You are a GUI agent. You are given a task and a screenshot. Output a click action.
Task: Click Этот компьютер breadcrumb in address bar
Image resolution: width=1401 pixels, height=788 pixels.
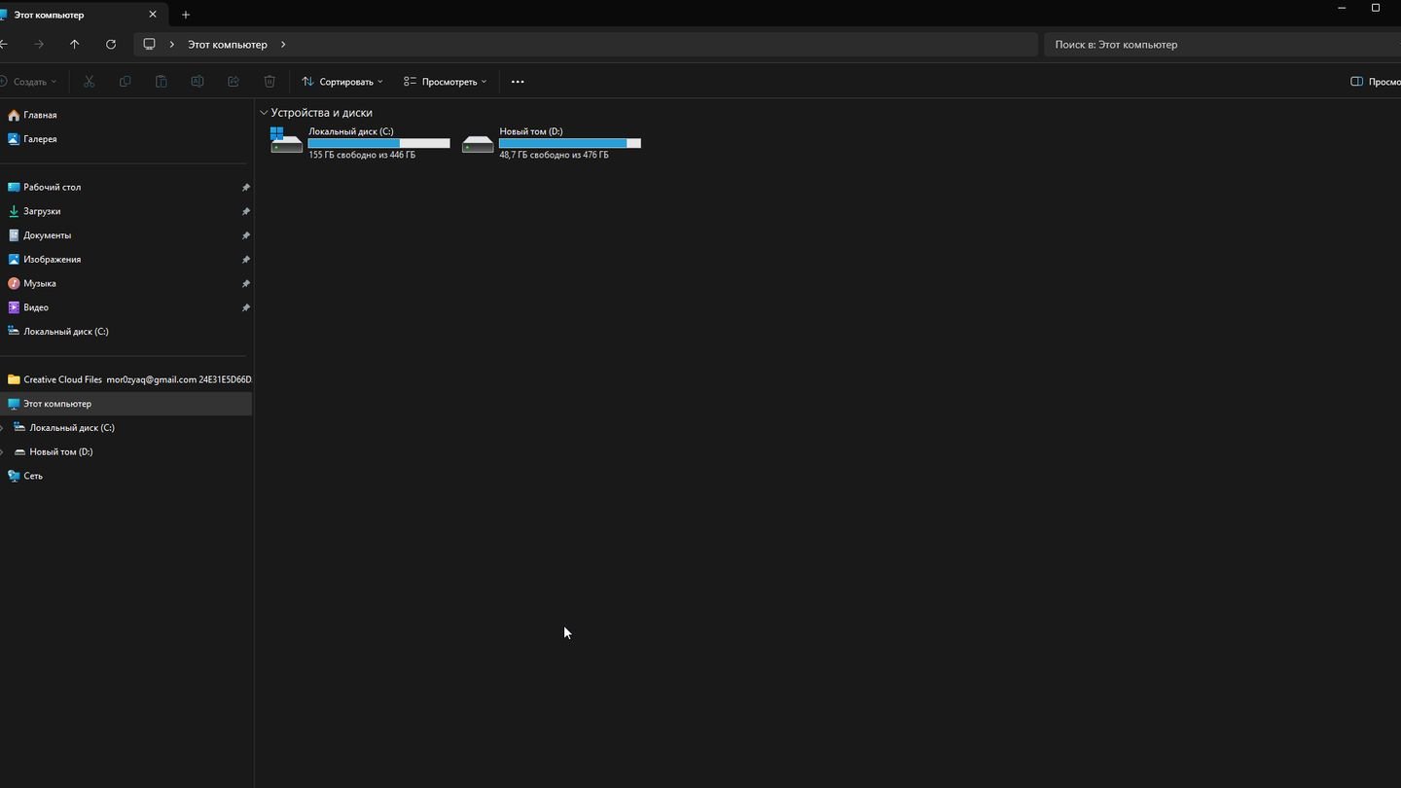tap(228, 45)
